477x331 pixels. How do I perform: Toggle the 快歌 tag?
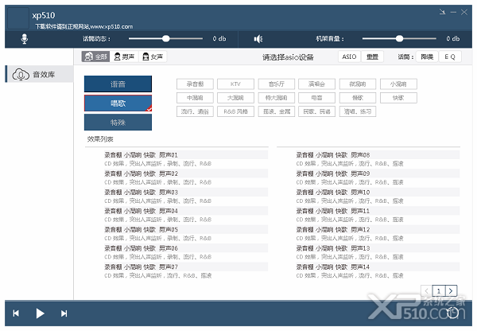tap(398, 98)
